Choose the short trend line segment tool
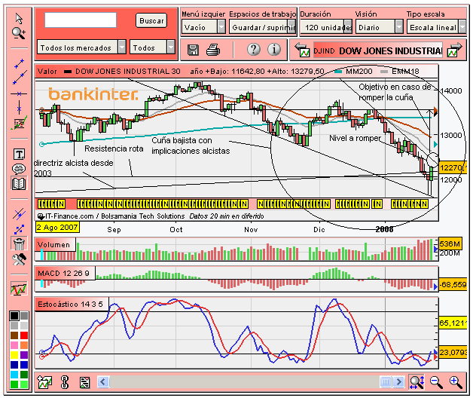 19,63
